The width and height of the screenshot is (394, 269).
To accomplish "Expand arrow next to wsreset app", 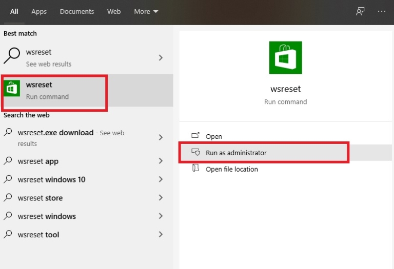I will click(161, 161).
